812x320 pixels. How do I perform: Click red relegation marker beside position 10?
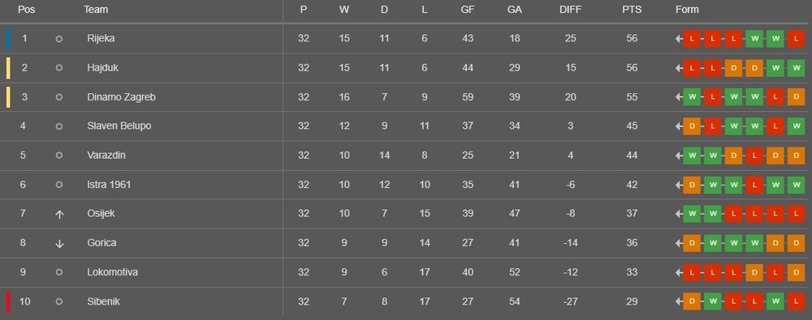click(x=8, y=302)
